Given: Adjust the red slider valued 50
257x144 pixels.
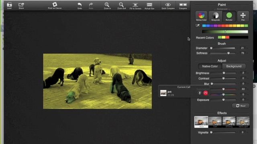Looking at the screenshot, I should click(x=224, y=89).
